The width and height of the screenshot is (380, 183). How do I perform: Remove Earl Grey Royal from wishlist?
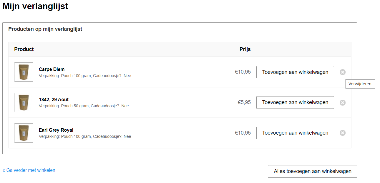342,133
